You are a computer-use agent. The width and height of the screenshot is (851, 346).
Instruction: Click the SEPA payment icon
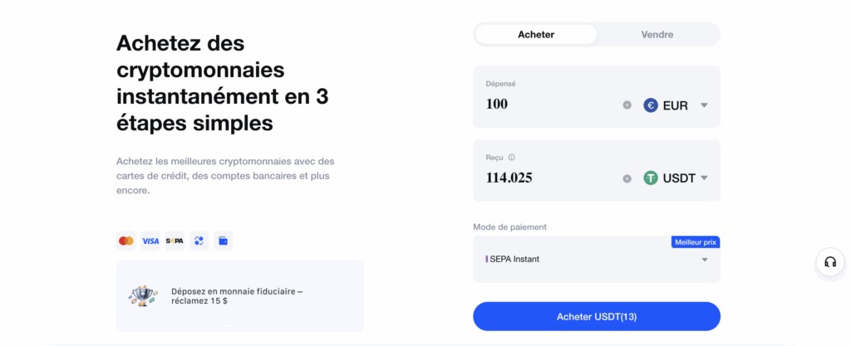[x=175, y=241]
